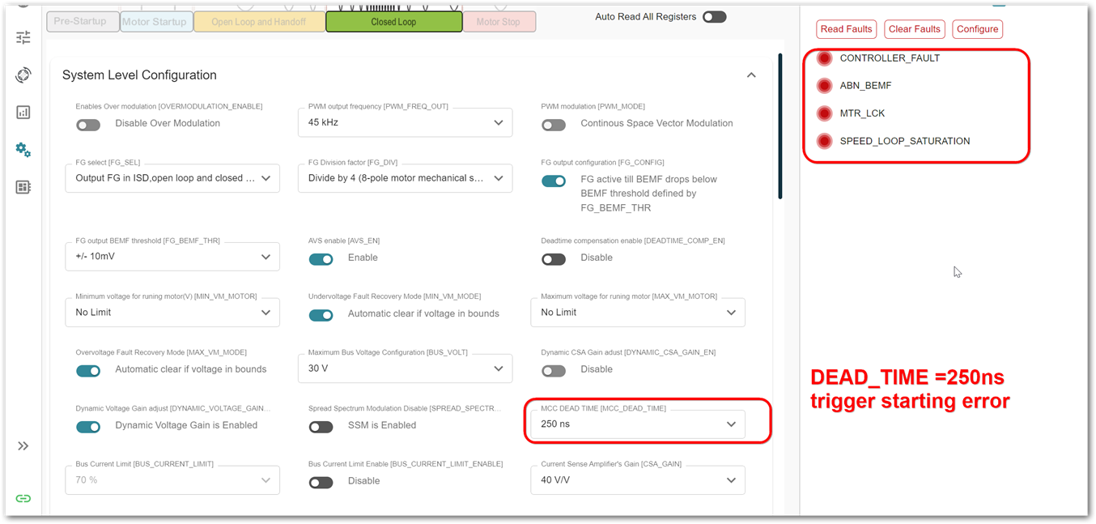Click the MTR_LCK red indicator
The height and width of the screenshot is (524, 1096).
[824, 113]
